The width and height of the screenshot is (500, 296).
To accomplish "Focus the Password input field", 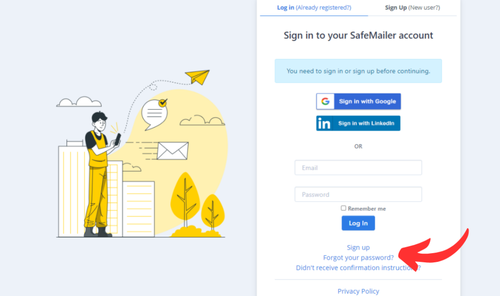I will coord(358,195).
